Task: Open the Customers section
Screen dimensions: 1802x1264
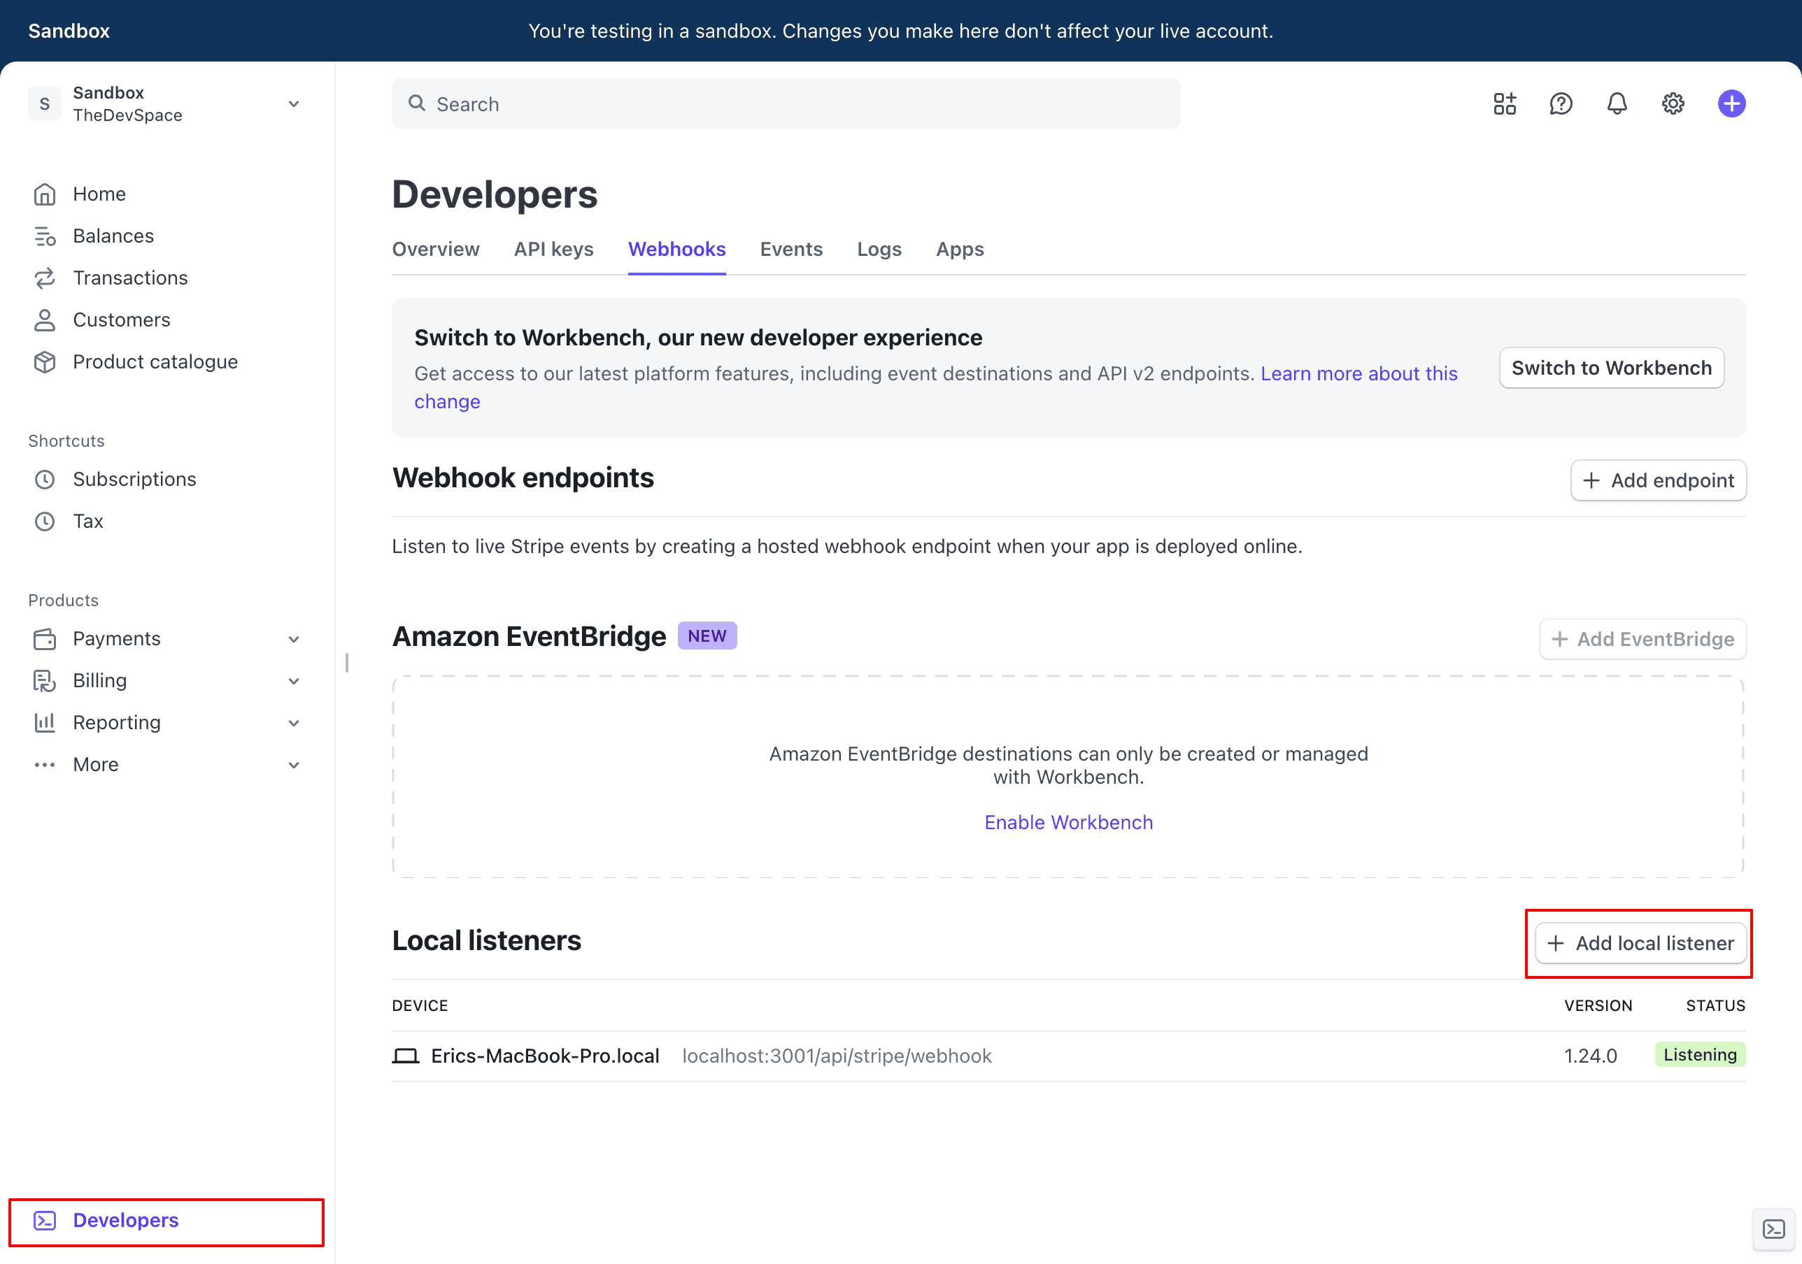Action: (x=122, y=319)
